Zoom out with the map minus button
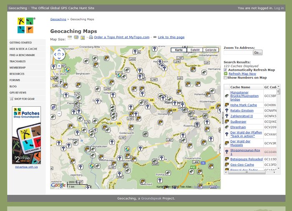Viewport: 292px width, 211px height. 59,113
